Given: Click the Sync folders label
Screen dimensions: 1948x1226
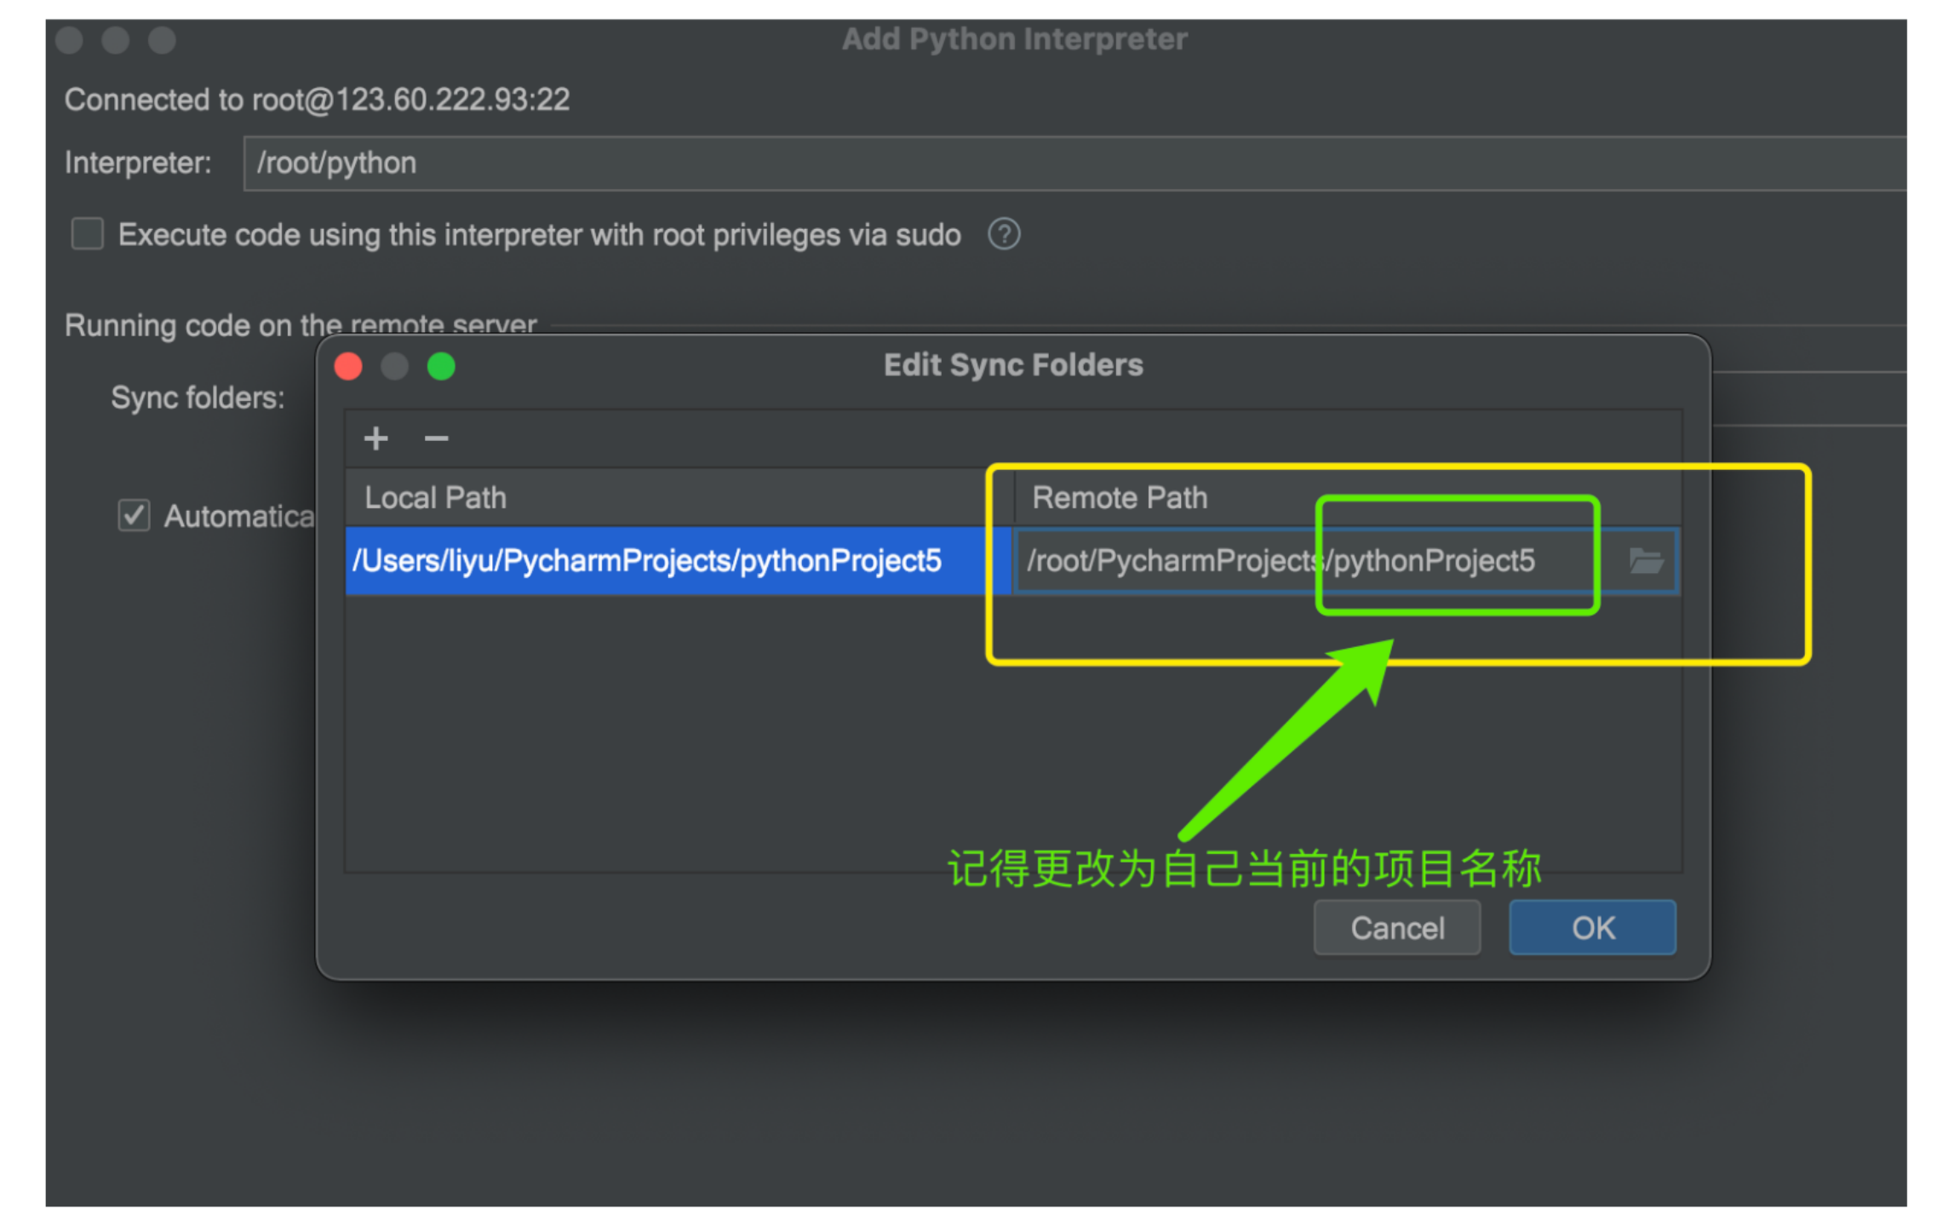Looking at the screenshot, I should (198, 398).
